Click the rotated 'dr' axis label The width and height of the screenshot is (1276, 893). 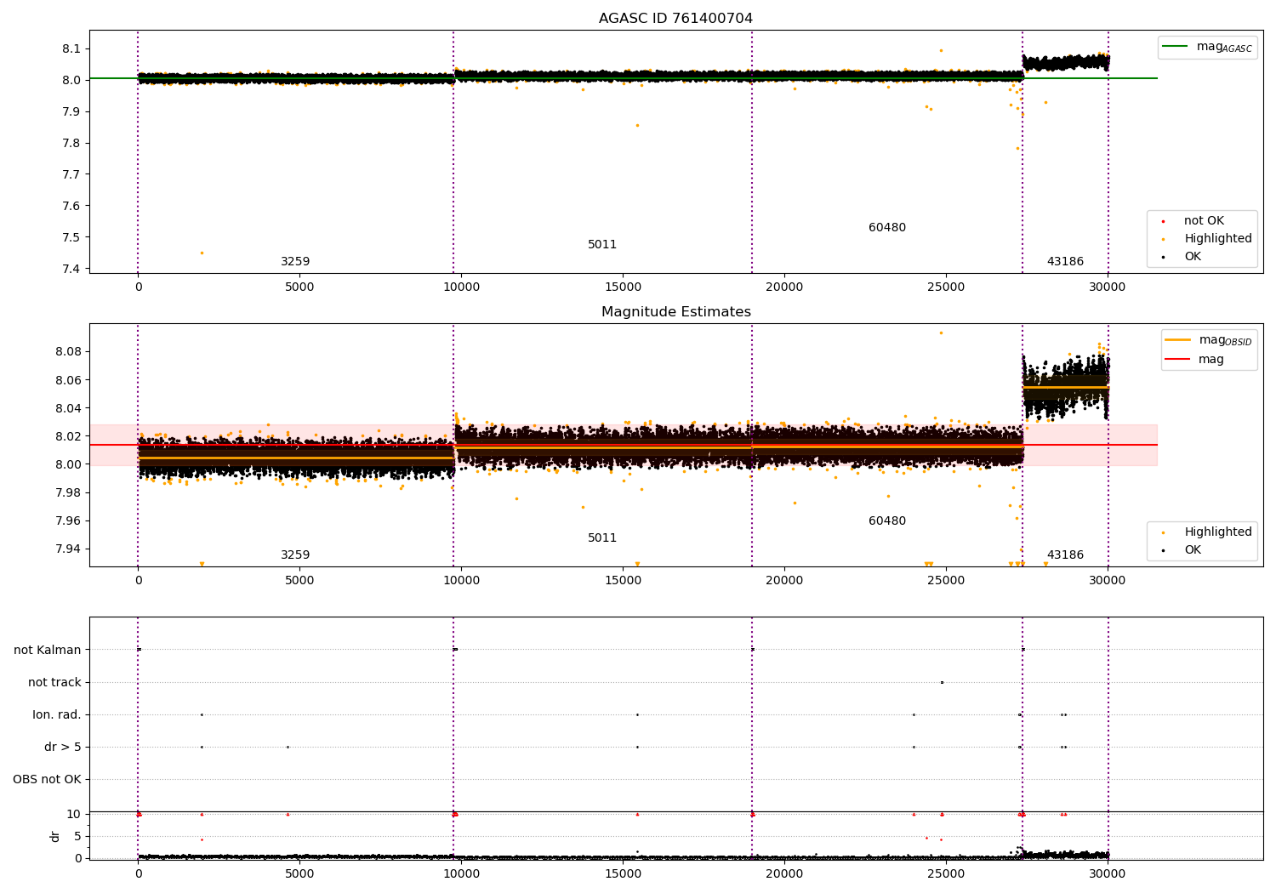click(x=55, y=836)
